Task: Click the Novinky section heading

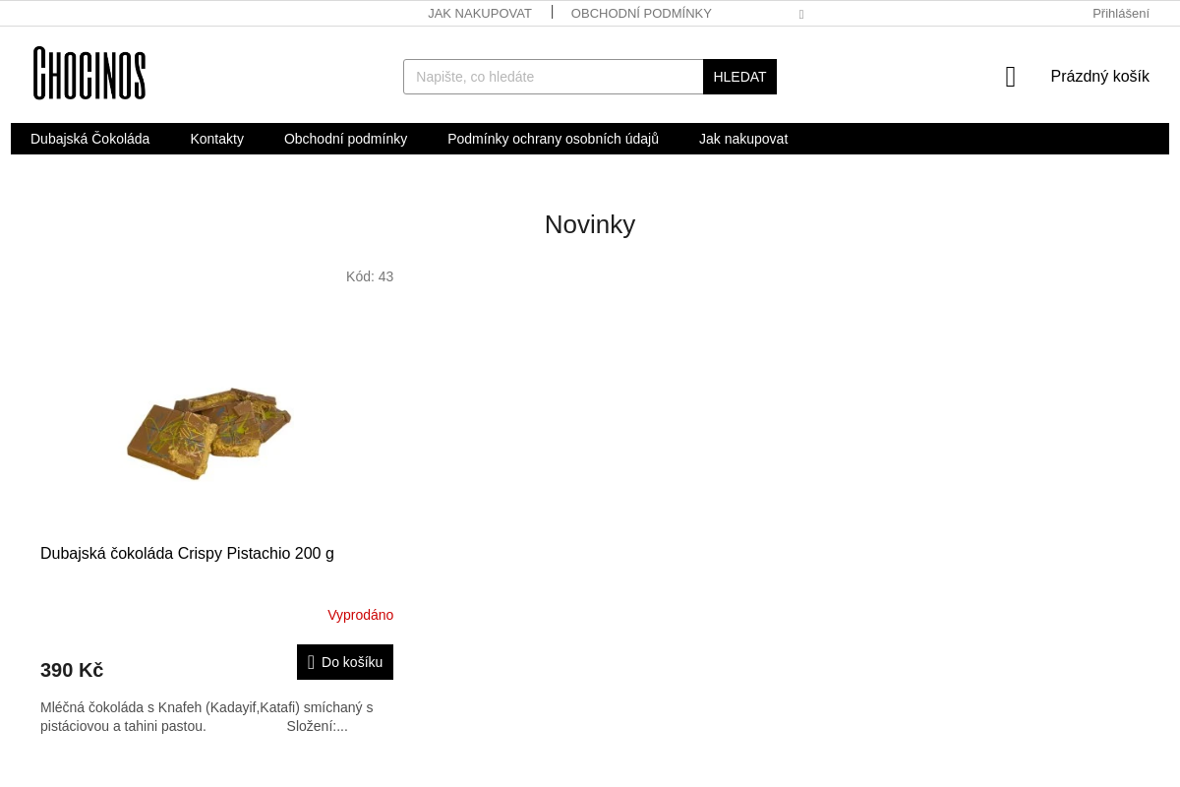Action: [x=590, y=224]
